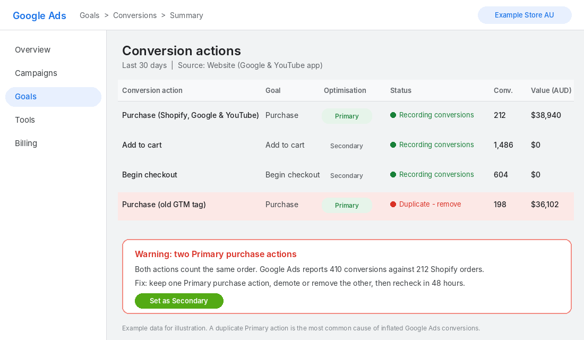
Task: Click the 604 conversions value
Action: (501, 175)
